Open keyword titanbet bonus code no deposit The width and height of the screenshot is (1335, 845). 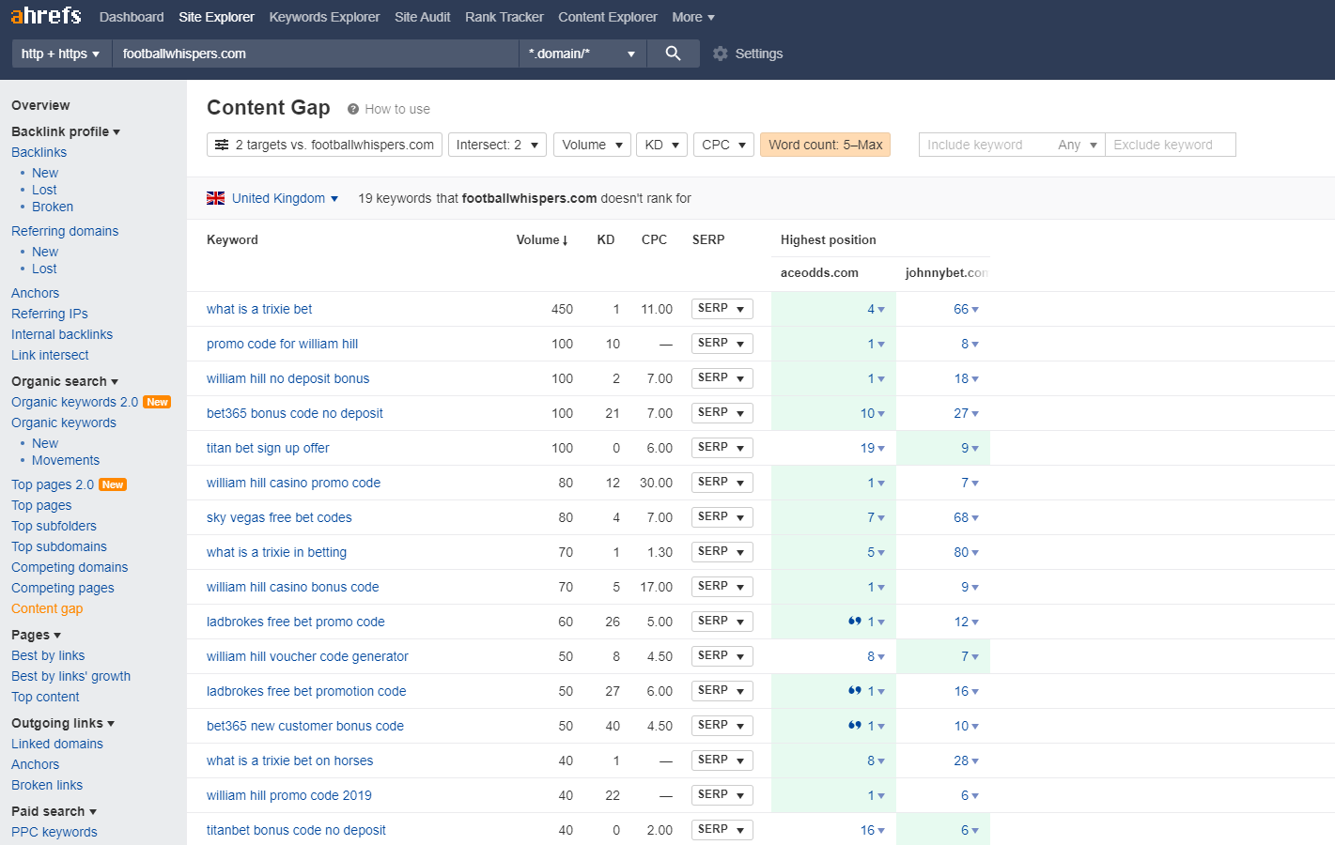coord(296,830)
